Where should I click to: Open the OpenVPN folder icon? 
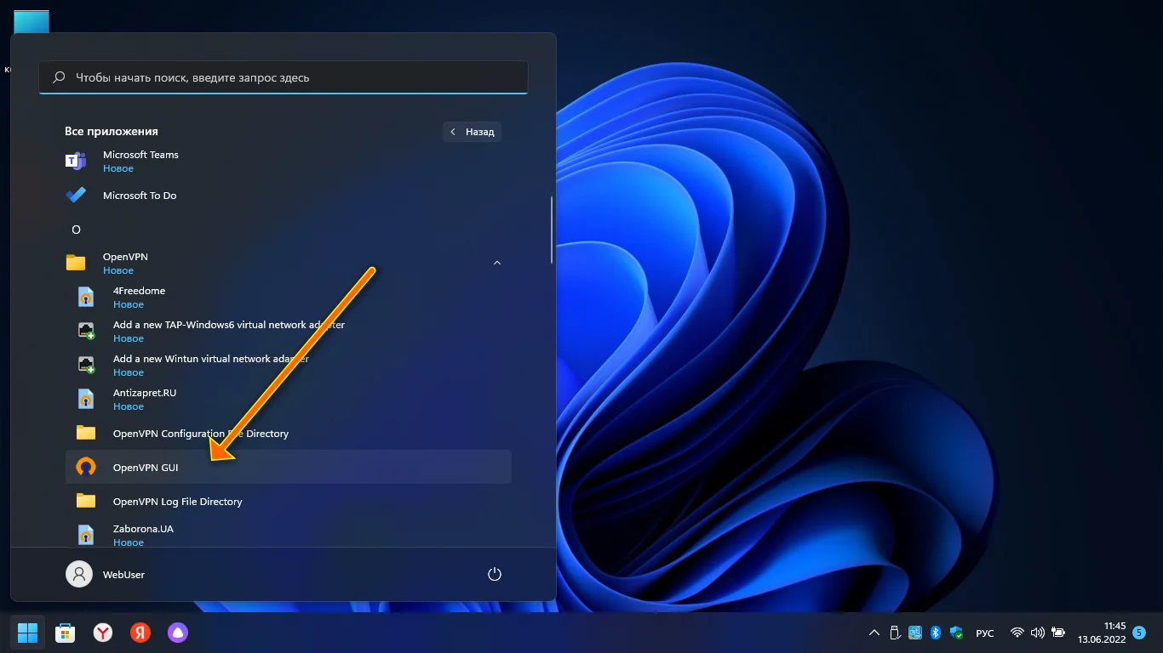click(x=76, y=263)
